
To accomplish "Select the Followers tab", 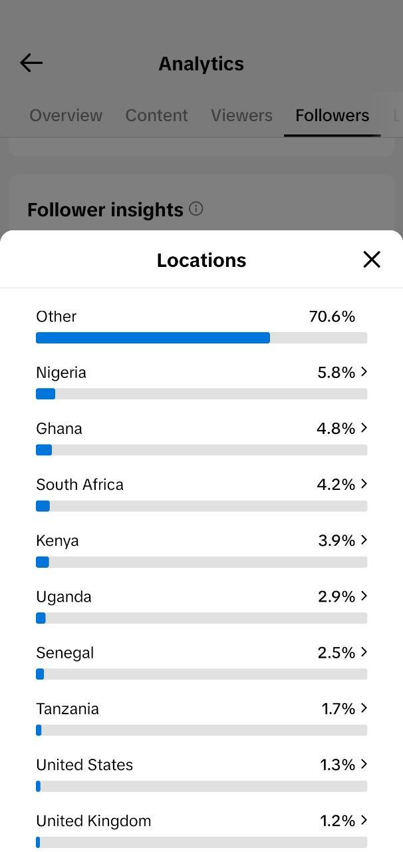I will click(333, 115).
